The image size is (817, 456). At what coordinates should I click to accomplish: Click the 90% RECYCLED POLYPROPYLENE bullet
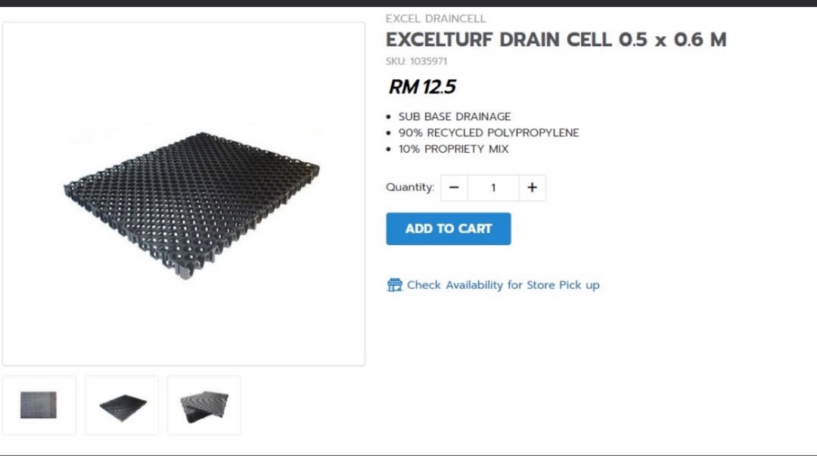coord(489,132)
